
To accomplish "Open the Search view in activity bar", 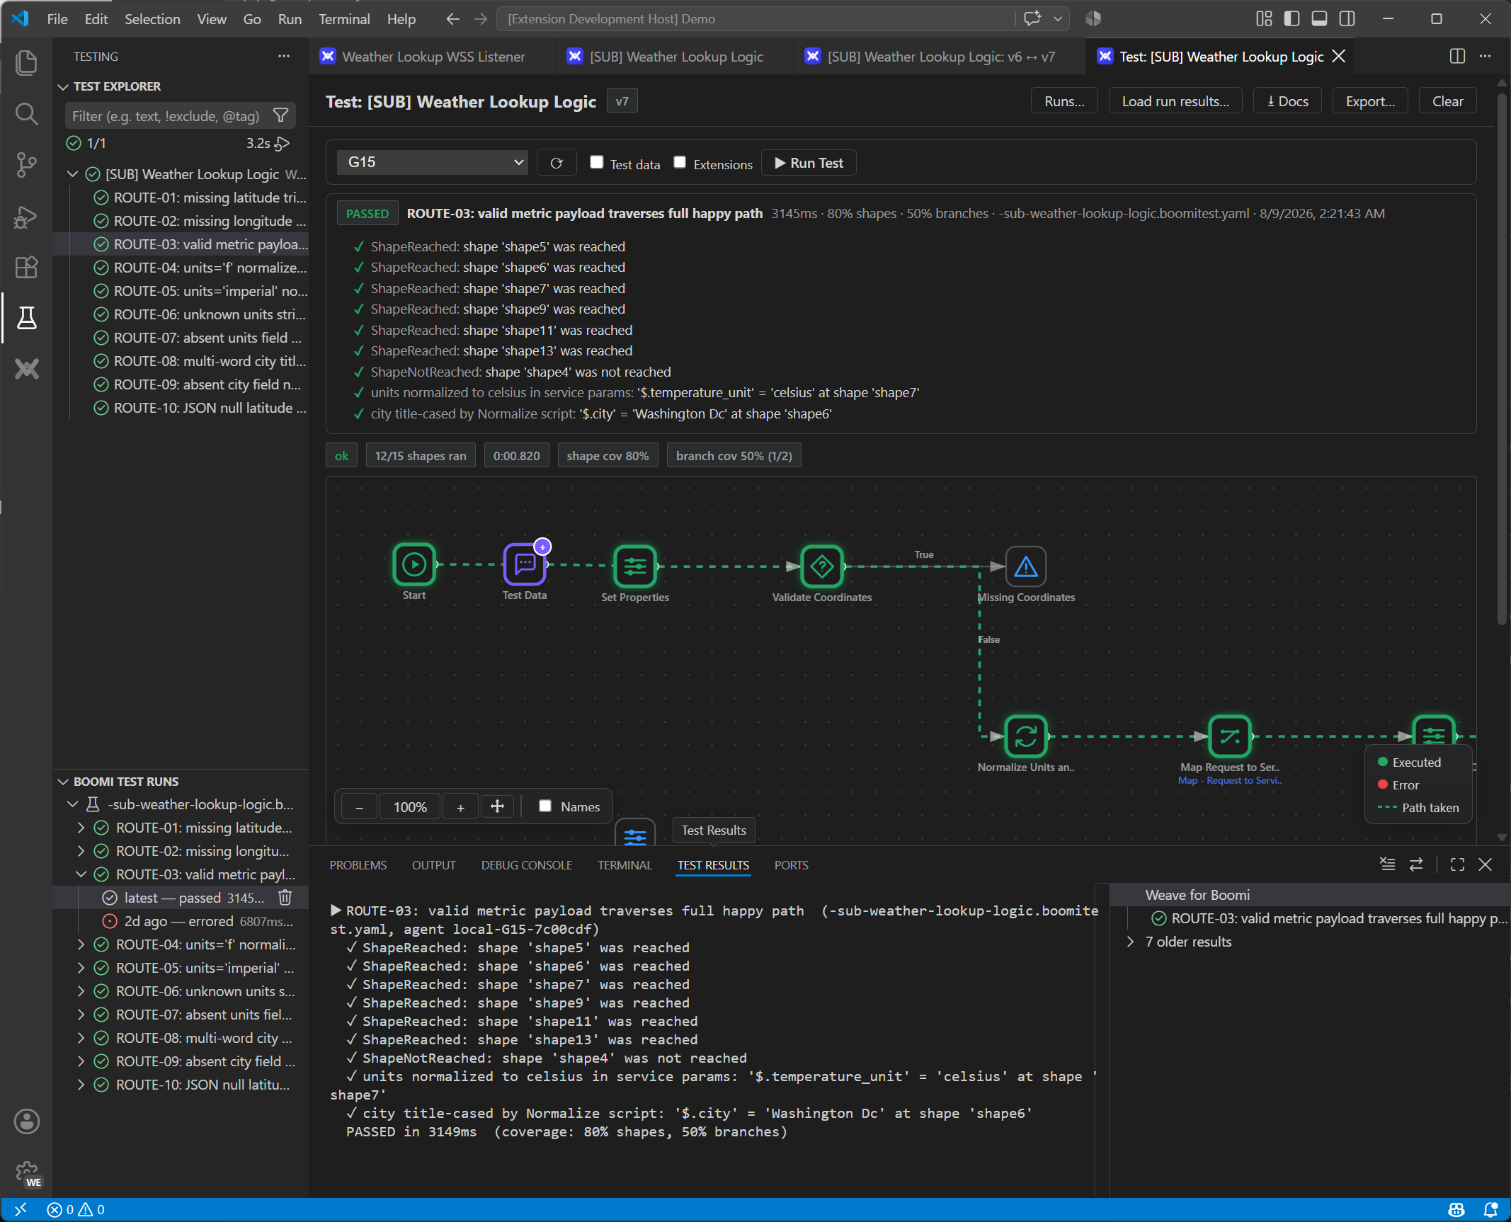I will (26, 114).
